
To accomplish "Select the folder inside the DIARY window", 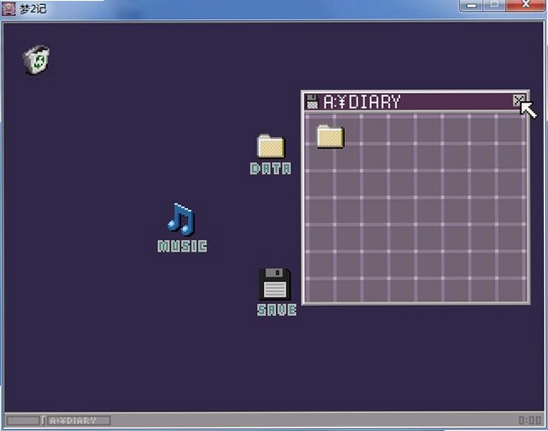I will click(x=330, y=137).
